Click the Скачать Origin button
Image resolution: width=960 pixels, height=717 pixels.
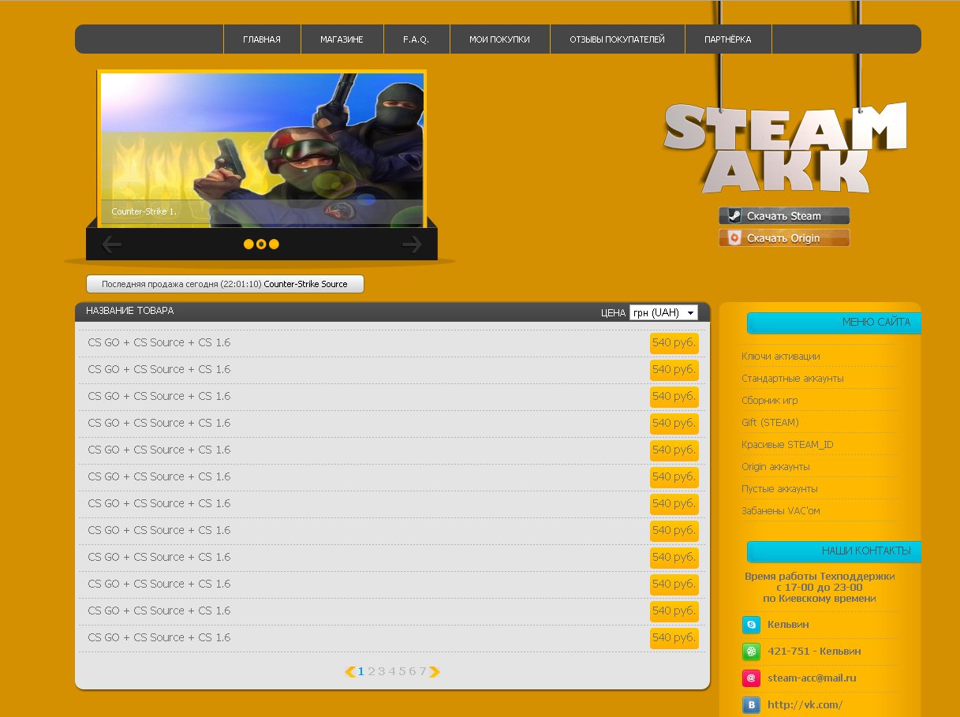point(784,238)
